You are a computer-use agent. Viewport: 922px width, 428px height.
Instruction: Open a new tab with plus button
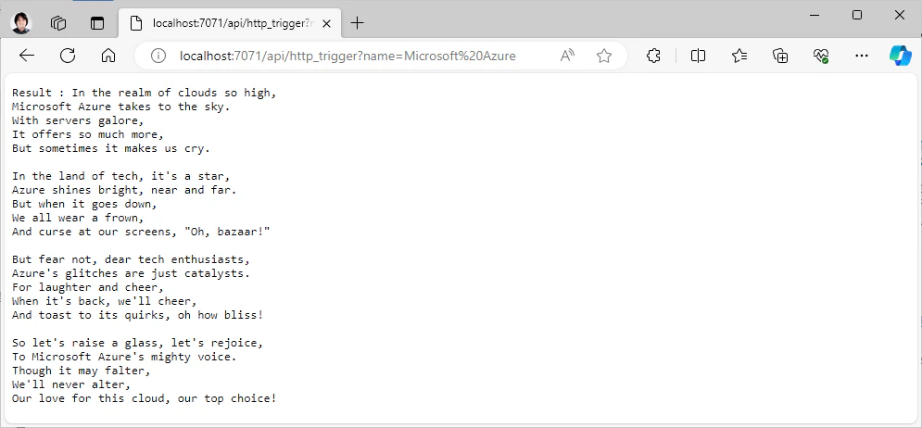(357, 23)
